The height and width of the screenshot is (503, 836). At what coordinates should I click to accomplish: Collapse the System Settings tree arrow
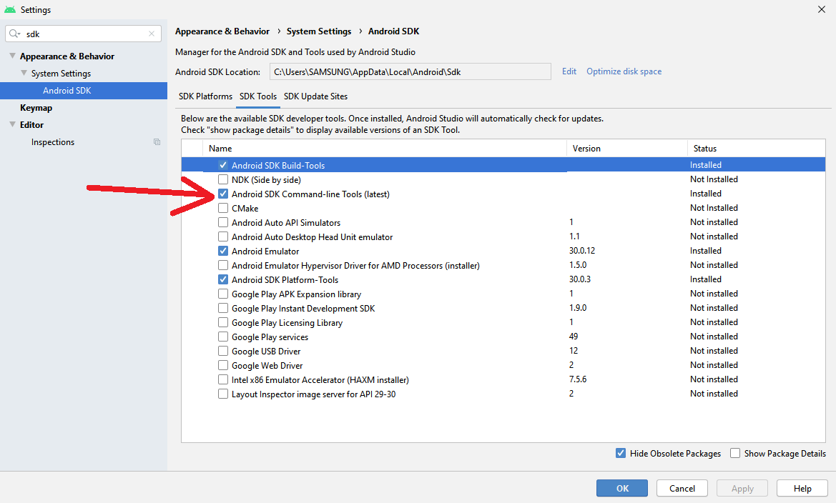click(24, 73)
